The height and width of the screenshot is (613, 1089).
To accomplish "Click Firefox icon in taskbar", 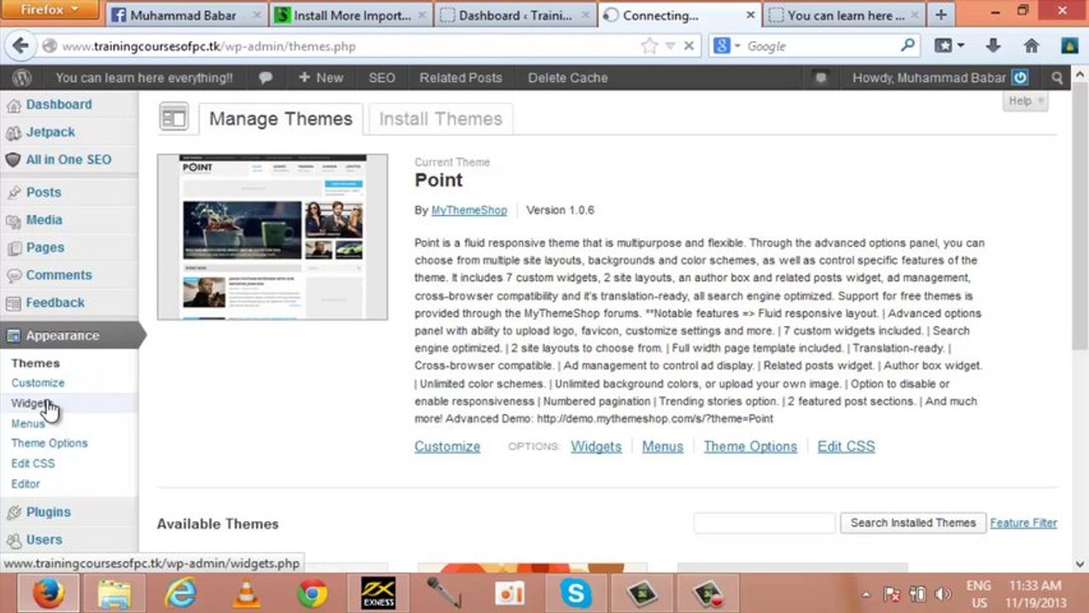I will pyautogui.click(x=49, y=593).
